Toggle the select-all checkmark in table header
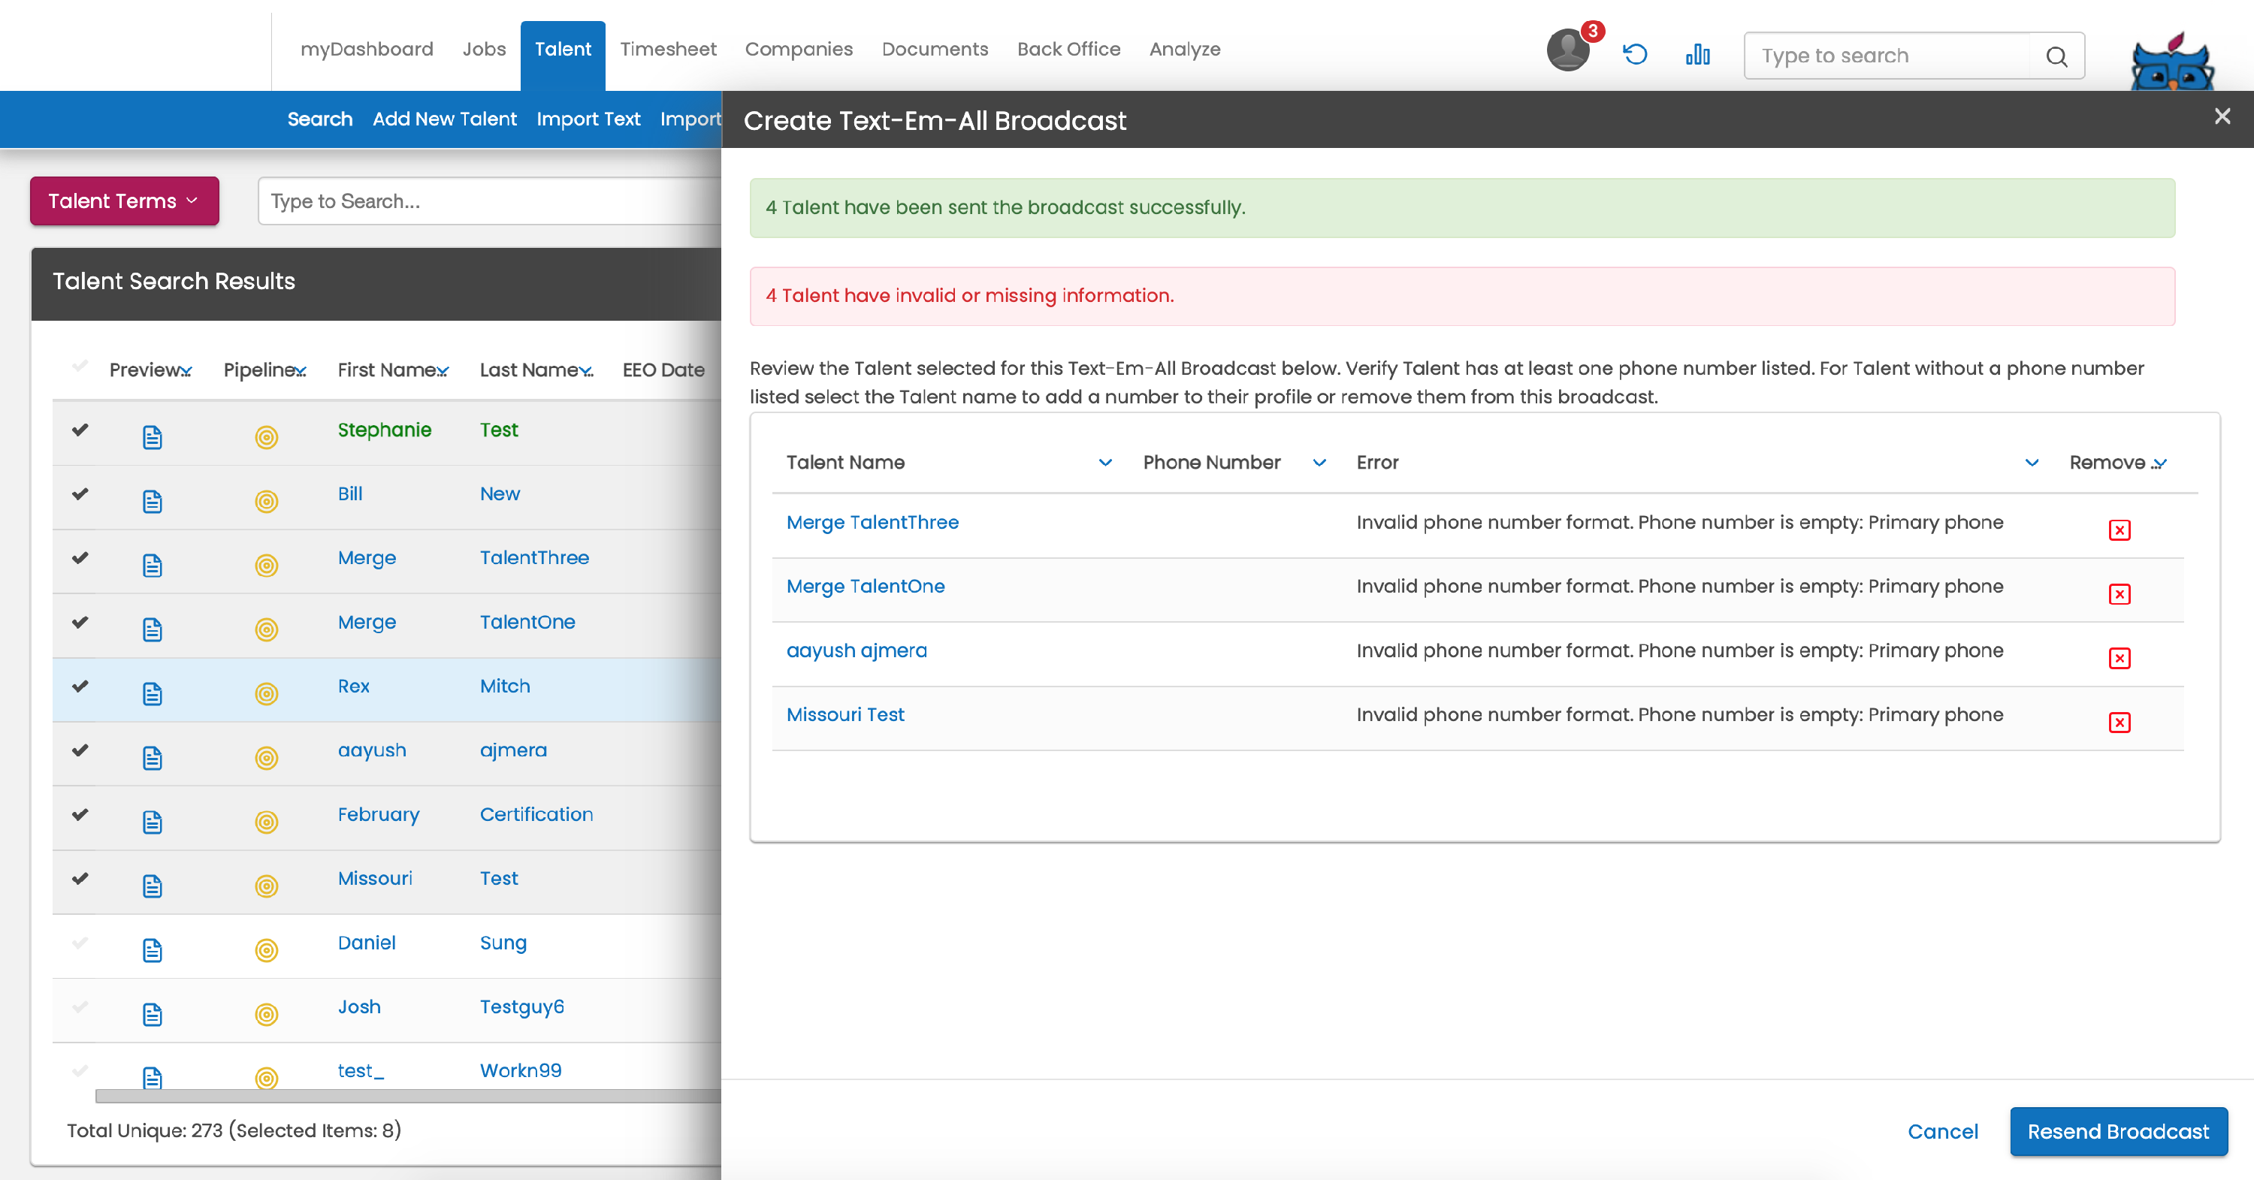Image resolution: width=2254 pixels, height=1180 pixels. (80, 366)
